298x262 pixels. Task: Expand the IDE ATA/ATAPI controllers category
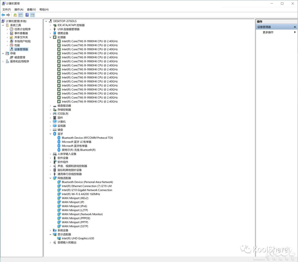[x=50, y=25]
